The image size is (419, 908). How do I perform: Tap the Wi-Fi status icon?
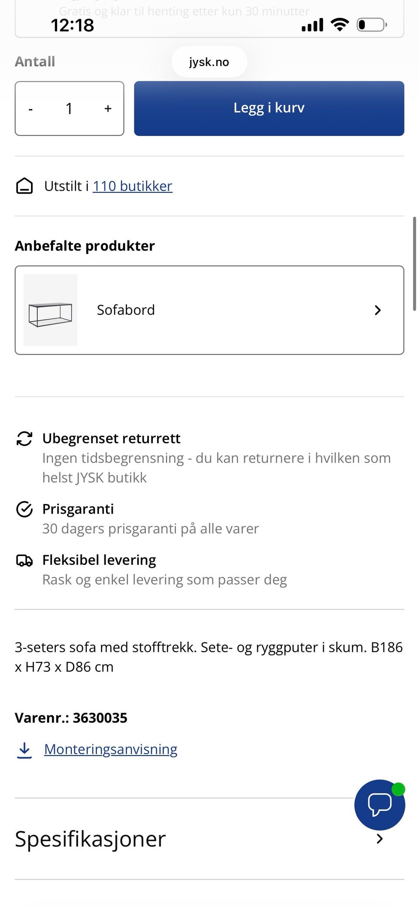(x=340, y=25)
